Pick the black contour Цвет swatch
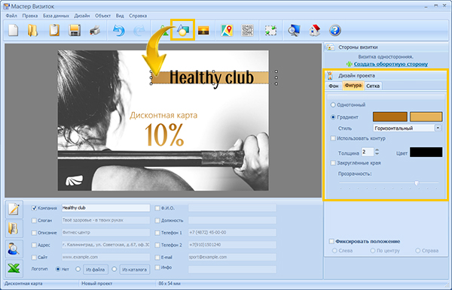The image size is (452, 290). click(426, 153)
